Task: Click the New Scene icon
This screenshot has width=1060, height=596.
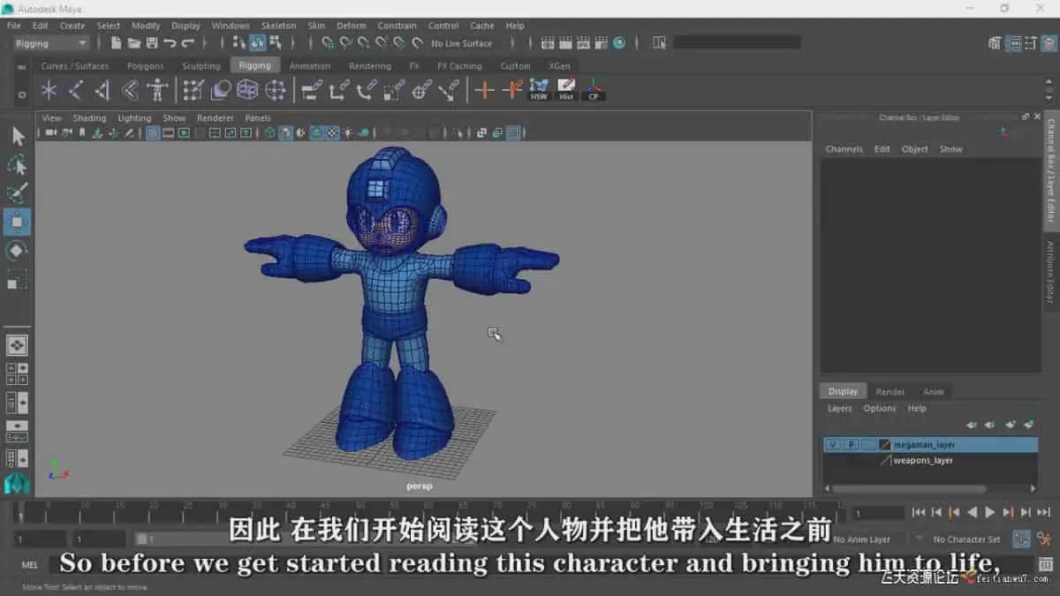Action: coord(116,43)
